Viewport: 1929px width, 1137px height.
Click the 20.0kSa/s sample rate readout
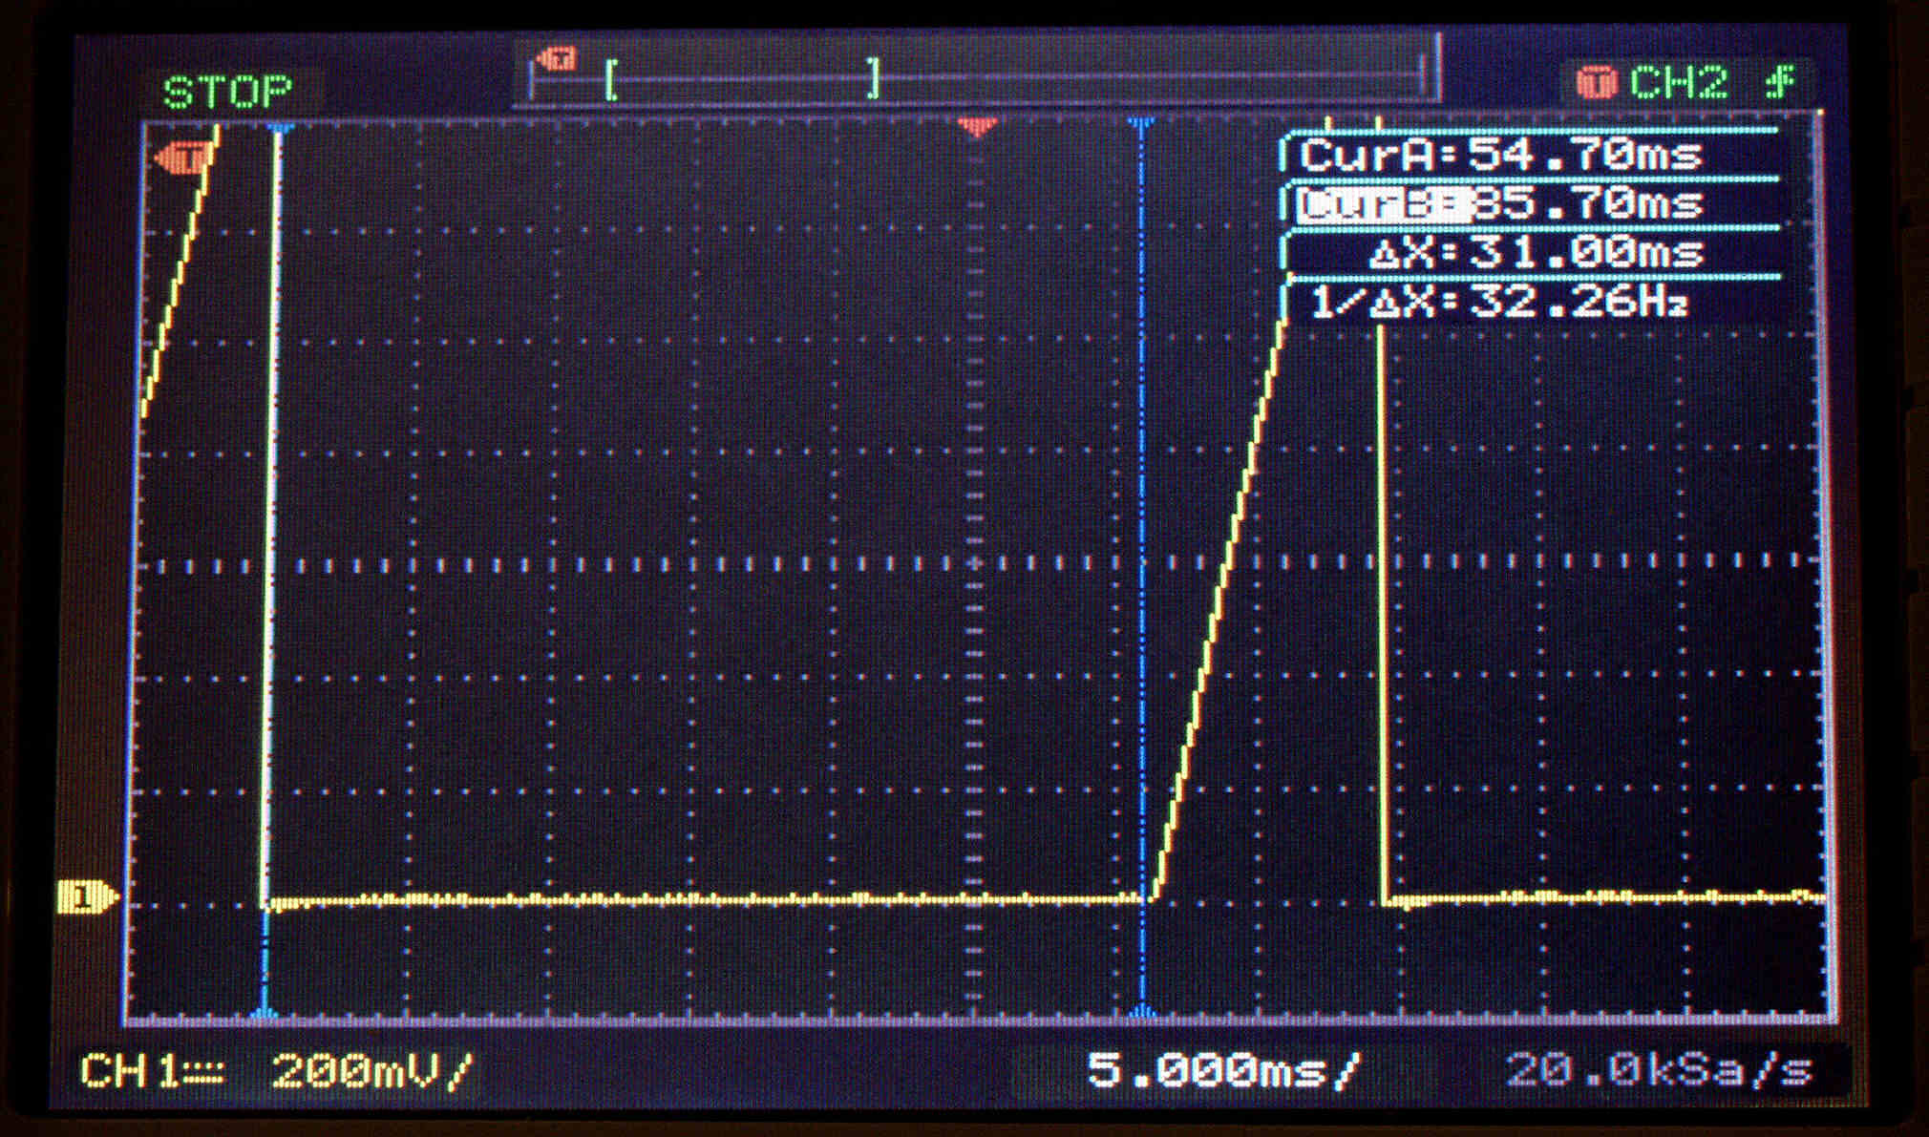[x=1659, y=1071]
